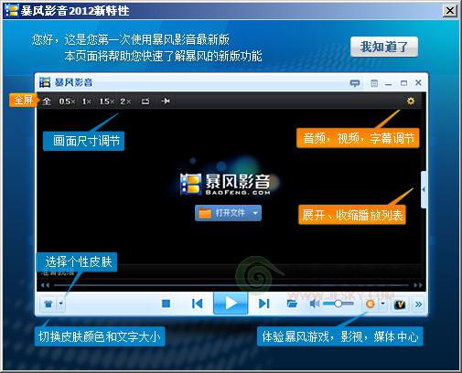The height and width of the screenshot is (373, 462).
Task: Click the app icon in dialog title bar
Action: 11,11
